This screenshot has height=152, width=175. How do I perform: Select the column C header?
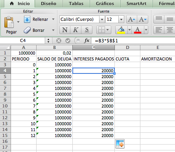point(94,48)
